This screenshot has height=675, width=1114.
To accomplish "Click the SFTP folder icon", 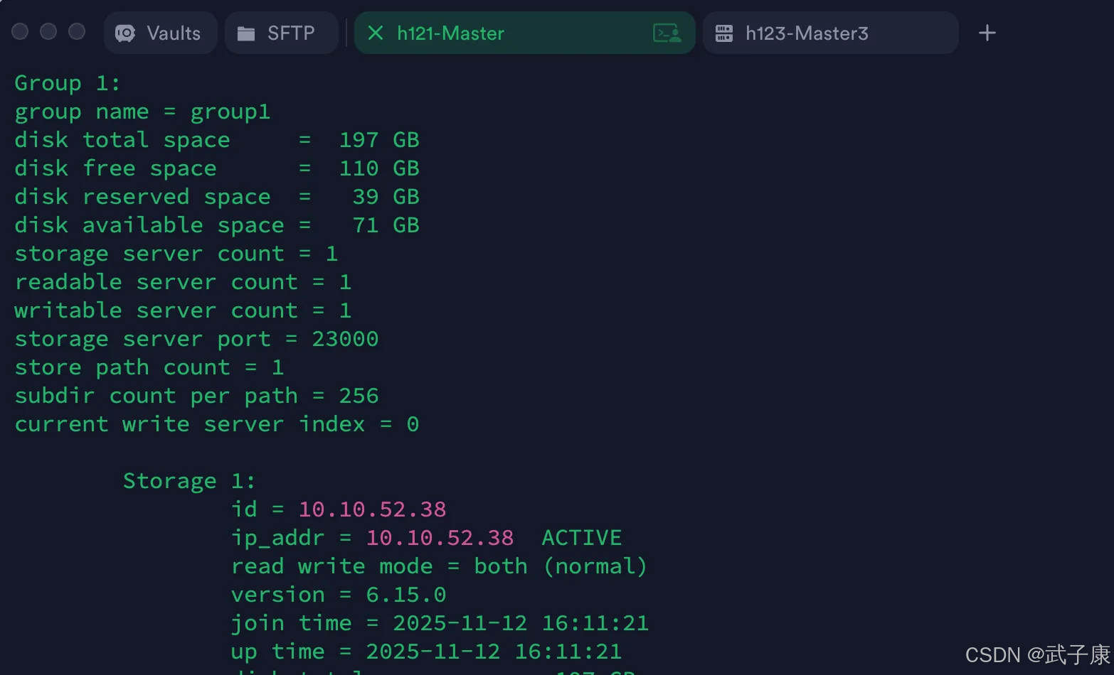I will click(x=246, y=33).
